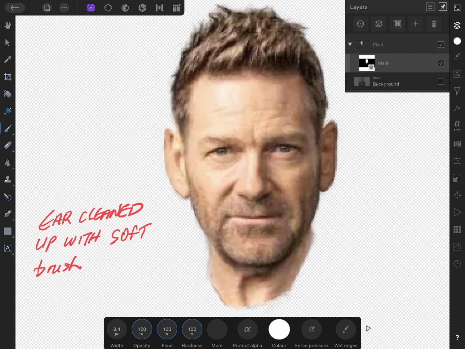Open the Macro studio play icon
465x349 pixels.
(457, 212)
